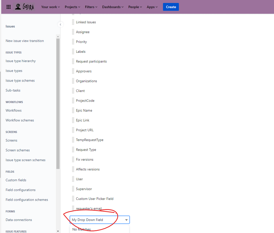Click the Issues sidebar heading
Screen dimensions: 274x233
pos(10,26)
